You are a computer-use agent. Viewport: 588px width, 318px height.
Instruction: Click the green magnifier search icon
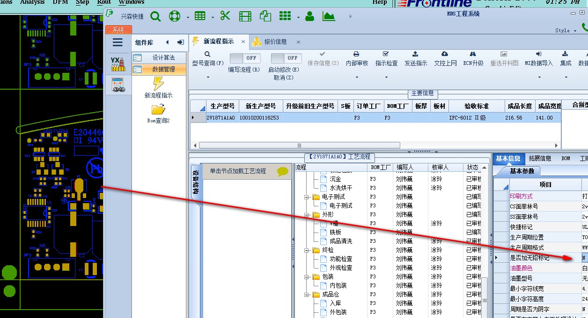click(x=155, y=16)
